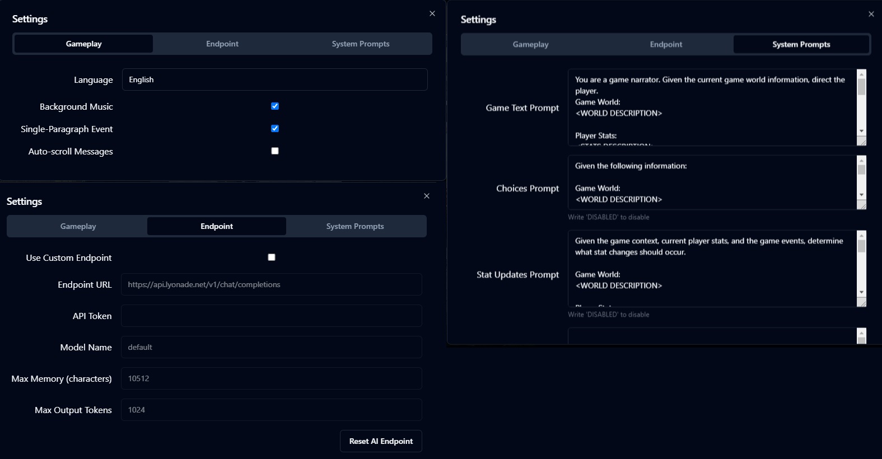Tick the Use Custom Endpoint checkbox
882x459 pixels.
272,257
